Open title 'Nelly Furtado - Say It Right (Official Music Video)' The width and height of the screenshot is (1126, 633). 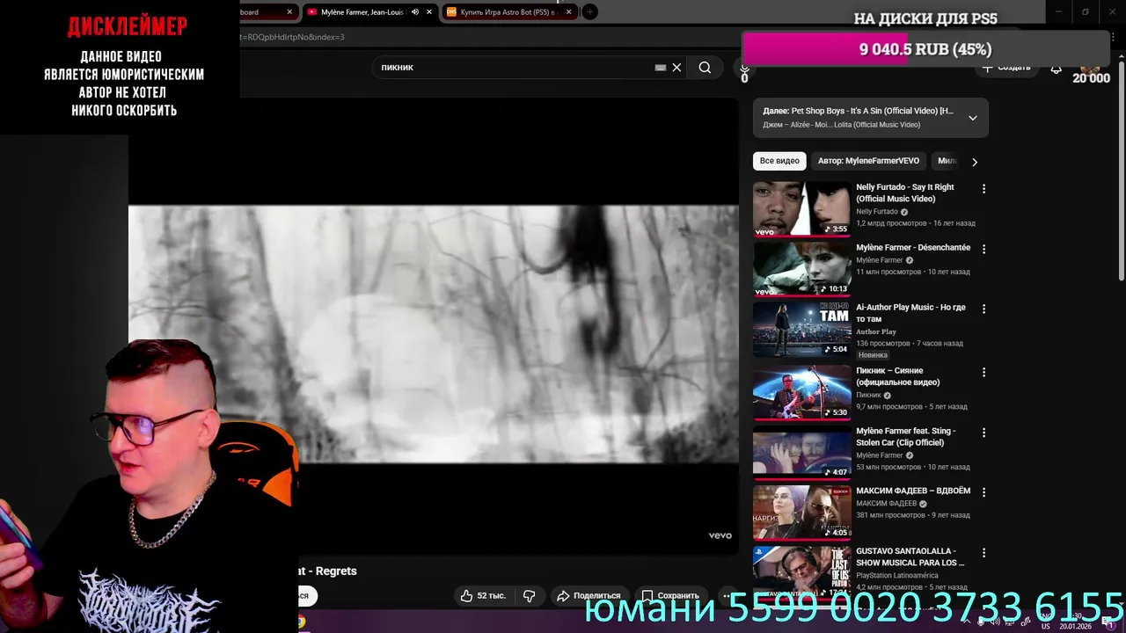point(905,193)
